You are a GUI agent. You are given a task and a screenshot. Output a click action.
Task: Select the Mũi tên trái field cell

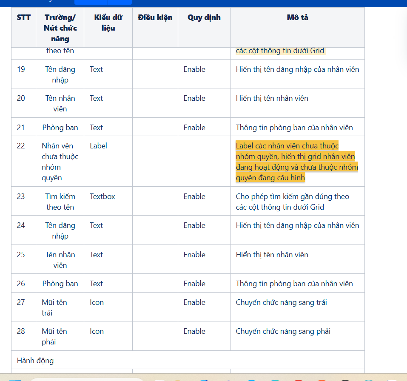pyautogui.click(x=54, y=307)
